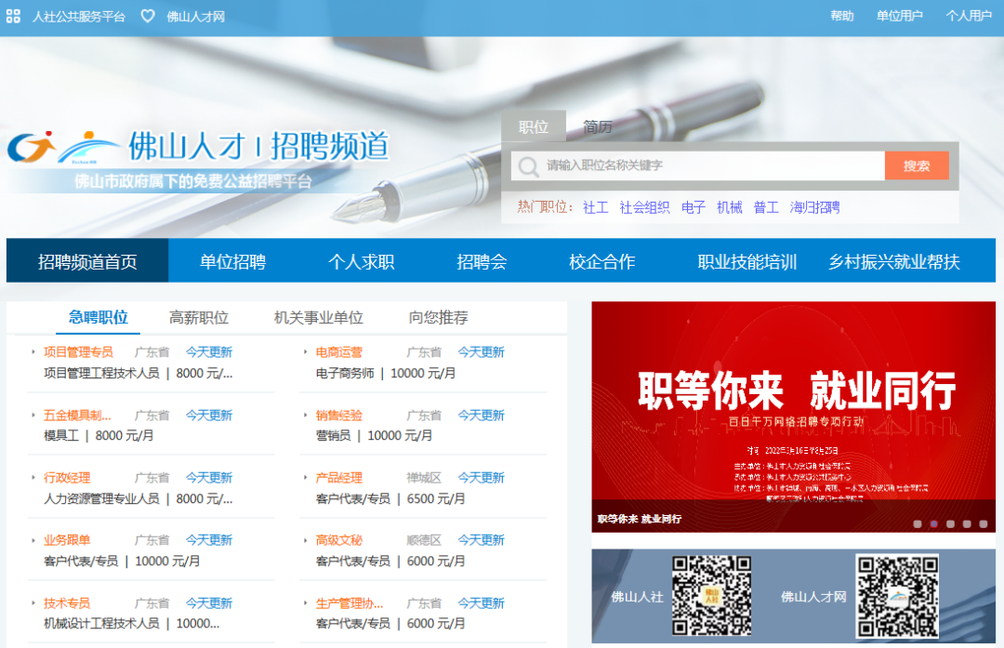Viewport: 1004px width, 648px height.
Task: Select the last carousel indicator dot
Action: click(984, 523)
